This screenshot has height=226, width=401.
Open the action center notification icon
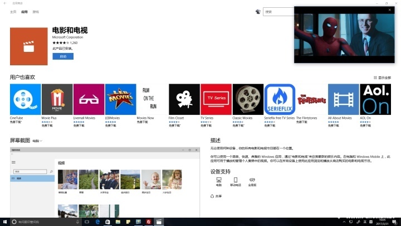pos(395,222)
